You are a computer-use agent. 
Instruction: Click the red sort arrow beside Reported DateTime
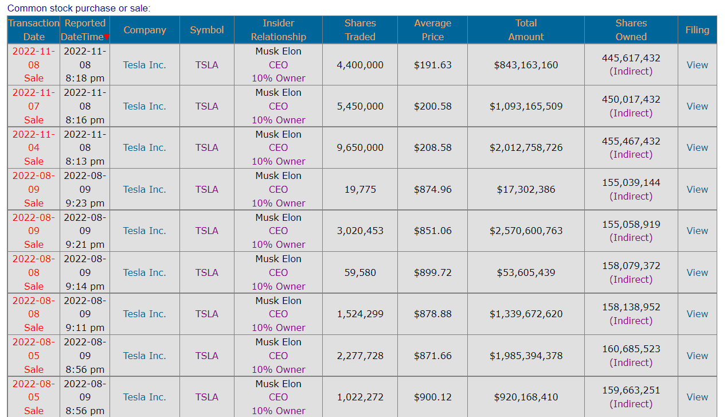107,37
